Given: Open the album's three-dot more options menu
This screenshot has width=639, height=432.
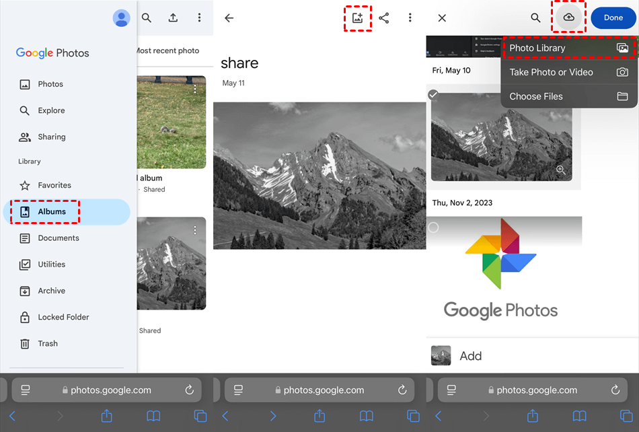Looking at the screenshot, I should (x=410, y=18).
